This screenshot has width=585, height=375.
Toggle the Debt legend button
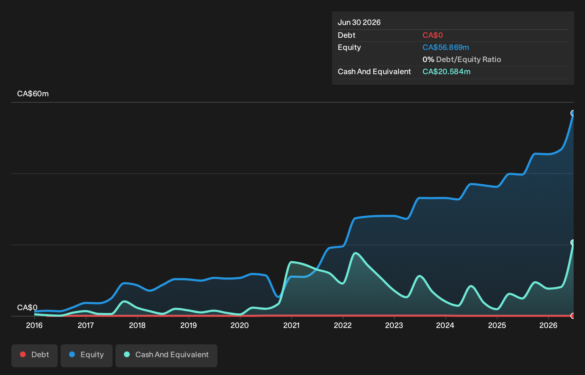point(35,355)
